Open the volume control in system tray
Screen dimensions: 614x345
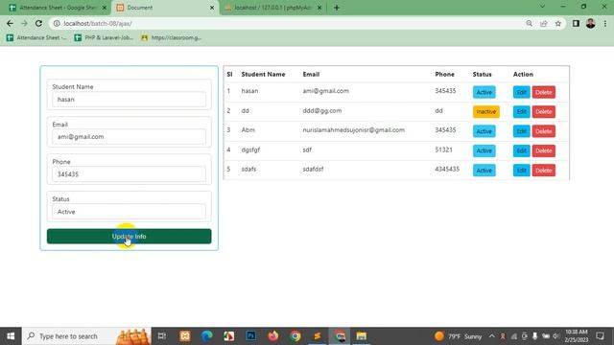coord(555,336)
